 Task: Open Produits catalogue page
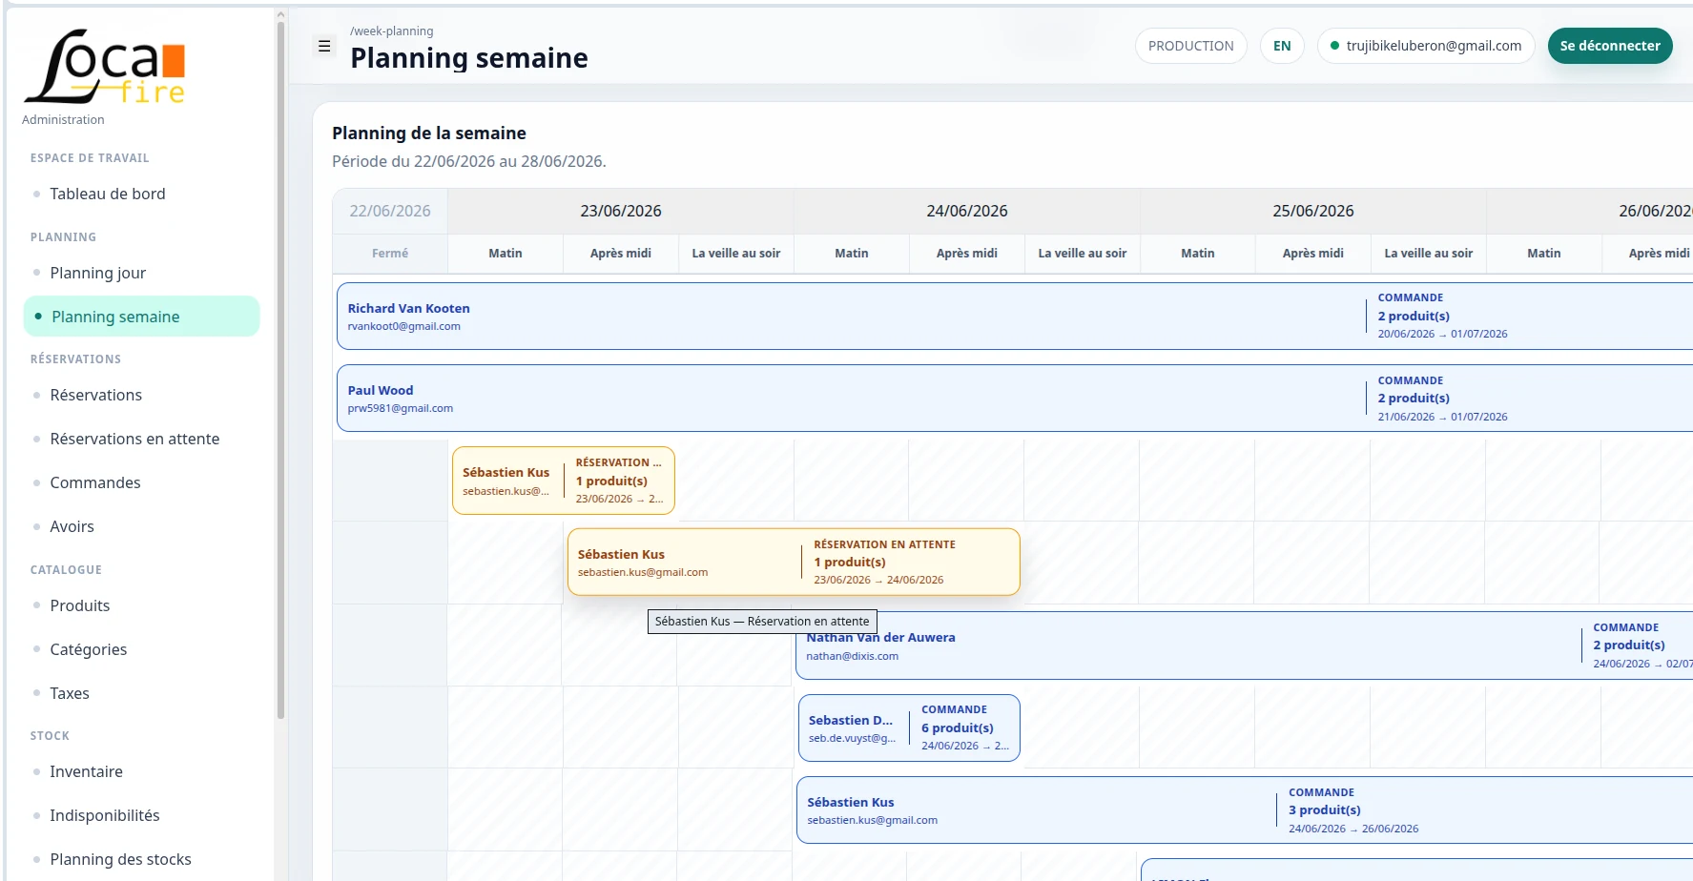click(x=141, y=605)
